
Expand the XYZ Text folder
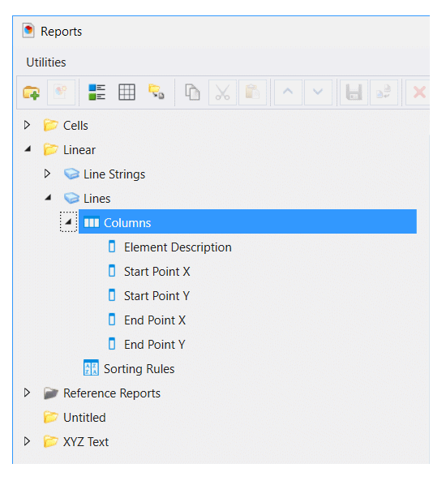click(x=27, y=441)
